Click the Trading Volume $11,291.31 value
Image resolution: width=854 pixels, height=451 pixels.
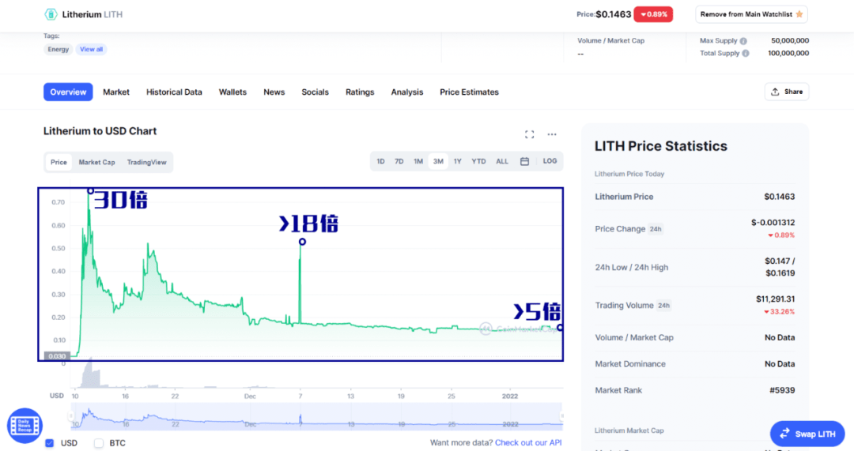click(775, 299)
